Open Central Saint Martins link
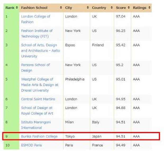This screenshot has width=164, height=151. (38, 99)
